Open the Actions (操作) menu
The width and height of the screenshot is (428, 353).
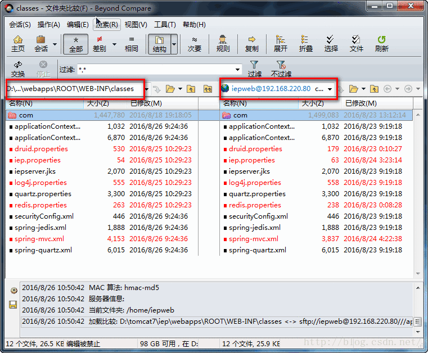tap(48, 25)
